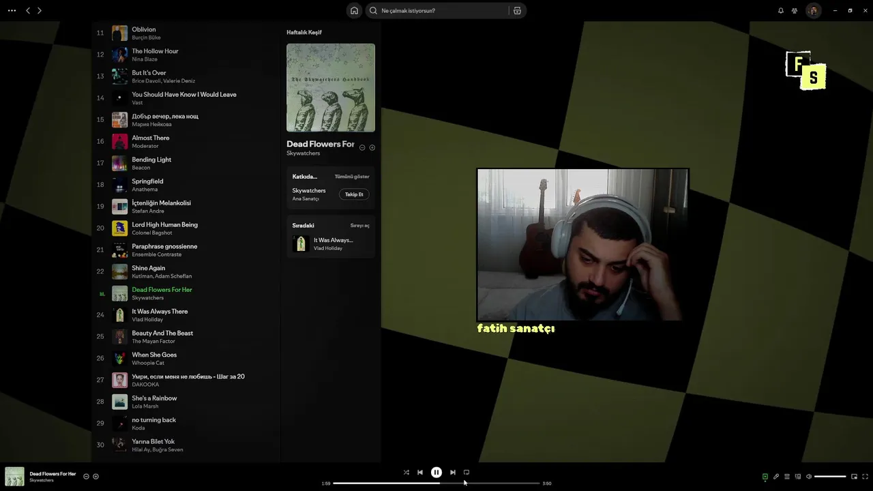Screen dimensions: 873x491
Task: Toggle shuffle playback
Action: pyautogui.click(x=406, y=472)
